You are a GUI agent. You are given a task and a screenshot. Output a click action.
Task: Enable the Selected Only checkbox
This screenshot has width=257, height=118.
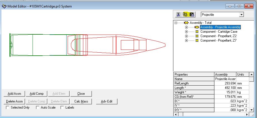(x=8, y=107)
